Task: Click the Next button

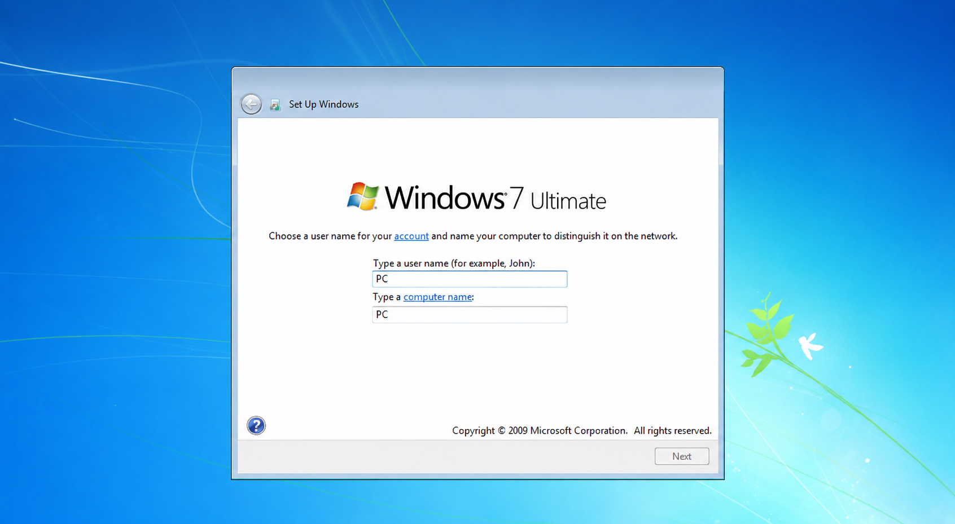Action: 682,456
